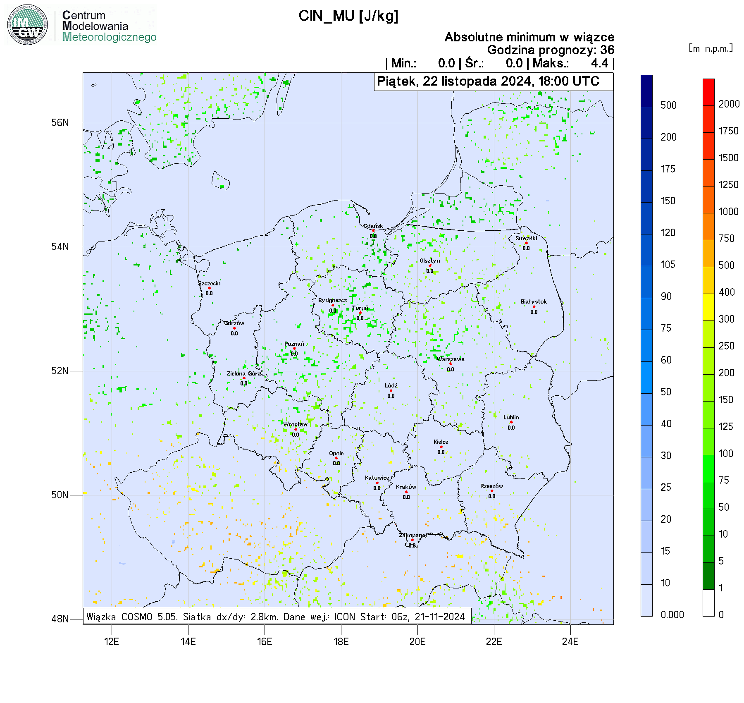The height and width of the screenshot is (703, 744).
Task: Click the Toruń city label
Action: pos(360,308)
